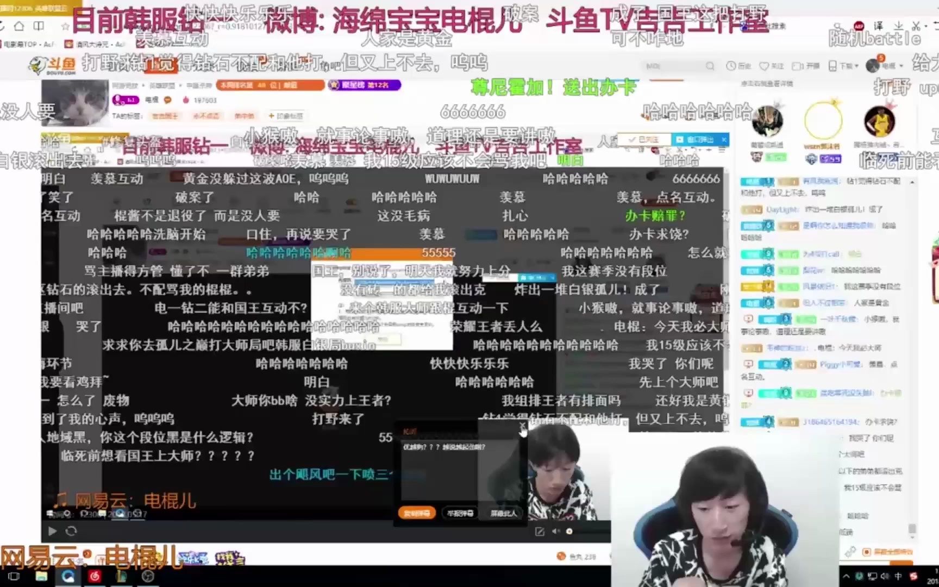Reload the stream with the refresh icon
Image resolution: width=939 pixels, height=587 pixels.
pos(71,531)
